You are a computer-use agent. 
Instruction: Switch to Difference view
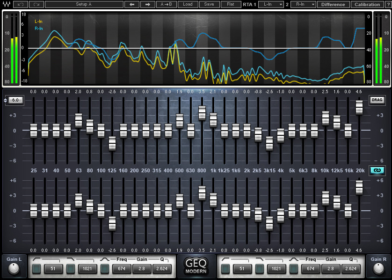pos(333,4)
